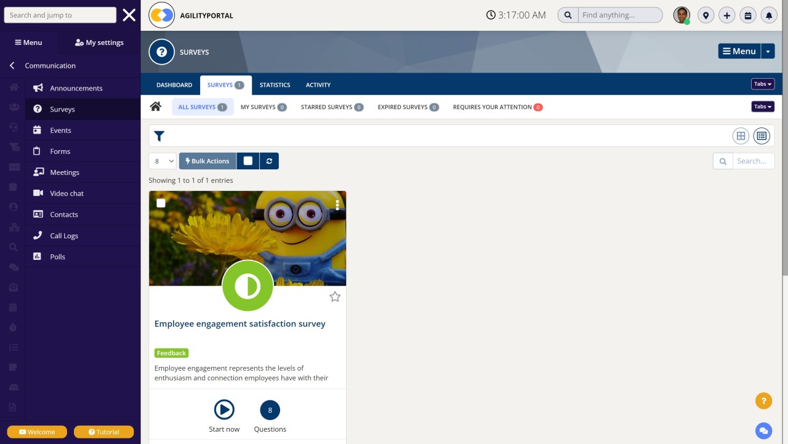Click the plus icon to create new content

coord(727,15)
